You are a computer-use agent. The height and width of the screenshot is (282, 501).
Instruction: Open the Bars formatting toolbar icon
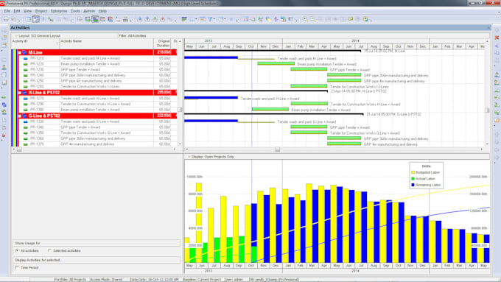(x=184, y=19)
